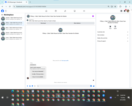This screenshot has width=132, height=106.
Task: Click the voice clip microphone icon
Action: tap(27, 86)
